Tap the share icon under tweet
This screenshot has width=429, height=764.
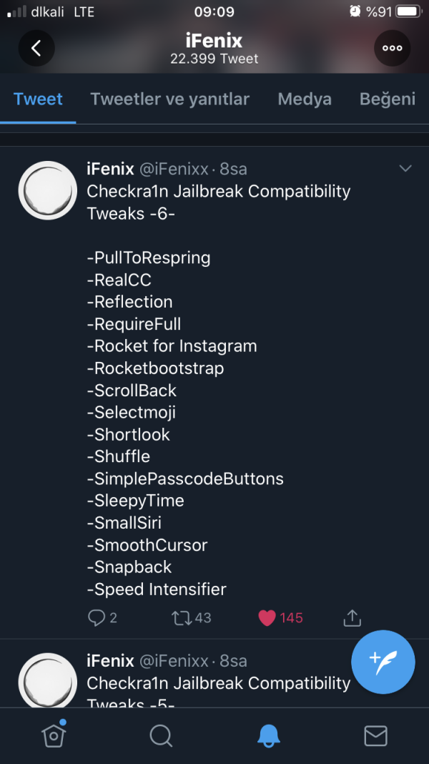click(352, 617)
